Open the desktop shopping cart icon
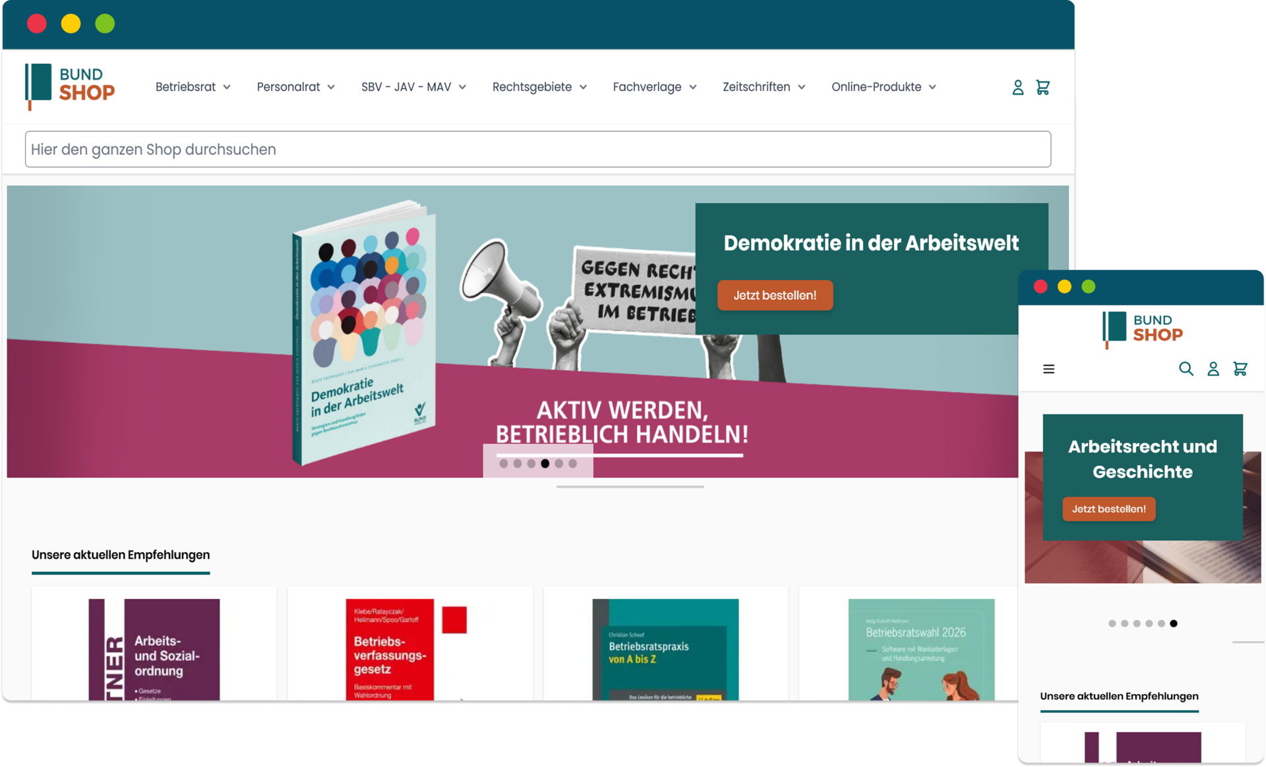 click(x=1042, y=87)
